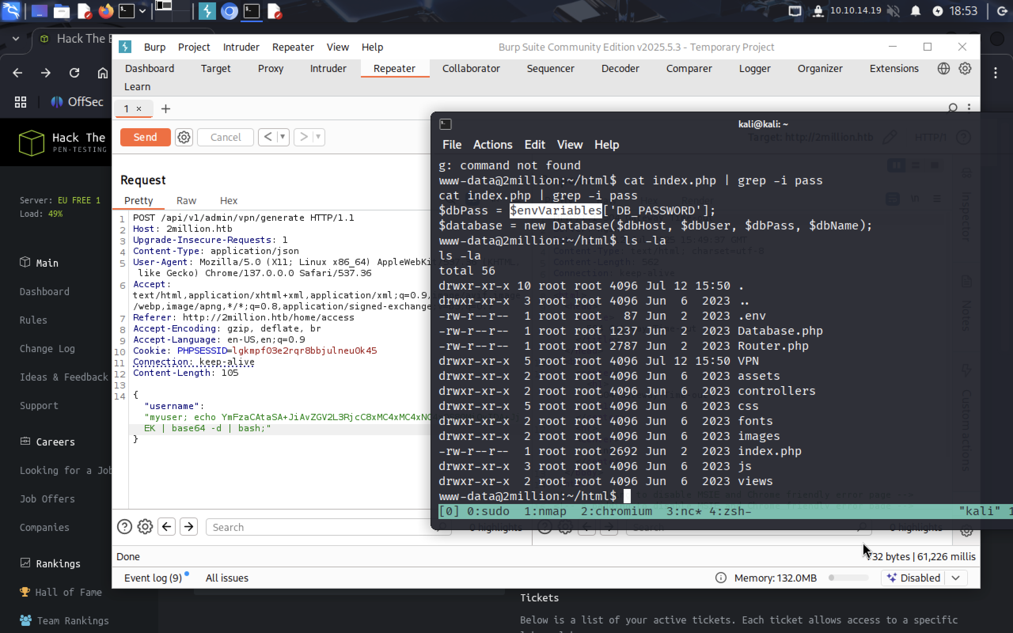Click the help icon below the request editor

click(x=124, y=527)
